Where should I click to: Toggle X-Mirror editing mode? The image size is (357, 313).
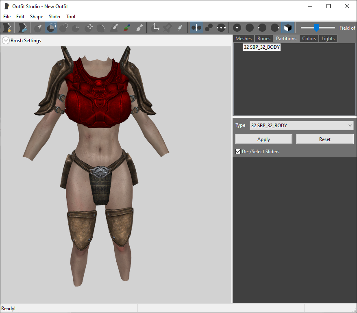pyautogui.click(x=196, y=28)
